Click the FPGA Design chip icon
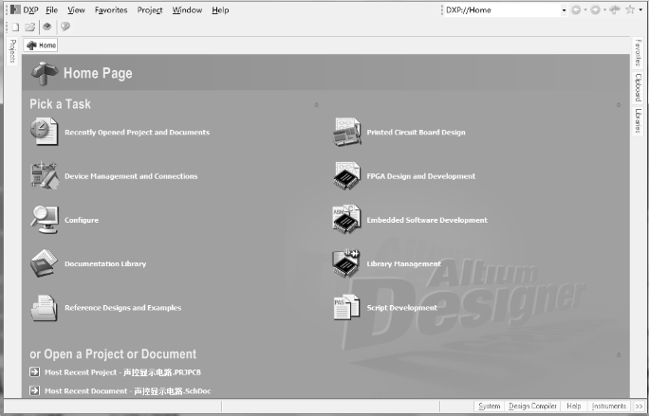Screen dimensions: 649x416 [x=347, y=175]
